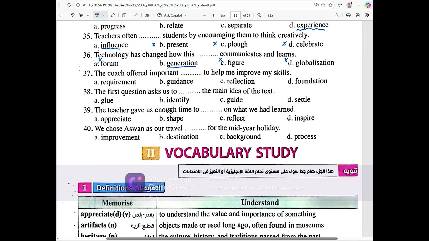Select the add text box tool
Viewport: 429px width, 241px height.
(124, 15)
